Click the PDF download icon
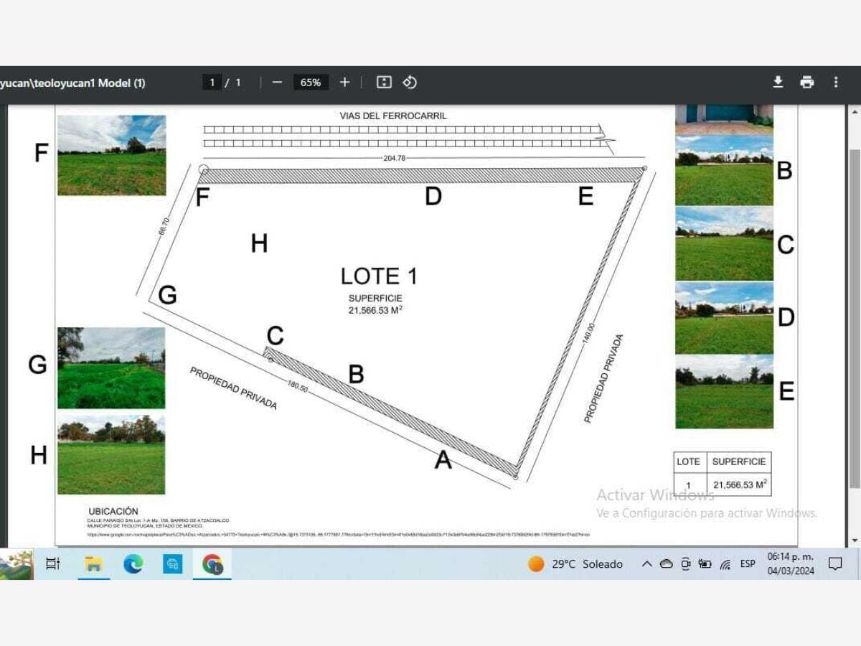This screenshot has height=646, width=861. click(x=778, y=83)
